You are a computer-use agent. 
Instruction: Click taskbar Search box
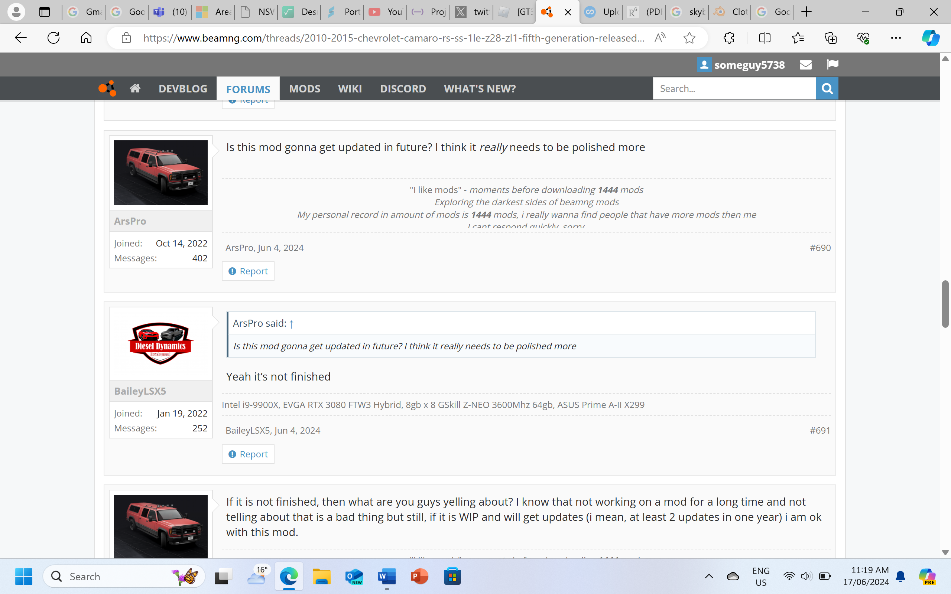[124, 576]
